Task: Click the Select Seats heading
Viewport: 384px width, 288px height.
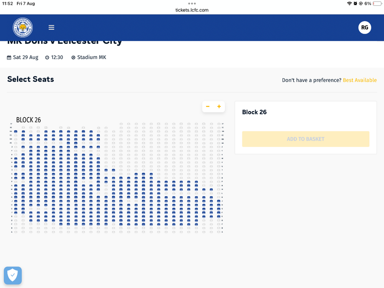Action: click(31, 79)
